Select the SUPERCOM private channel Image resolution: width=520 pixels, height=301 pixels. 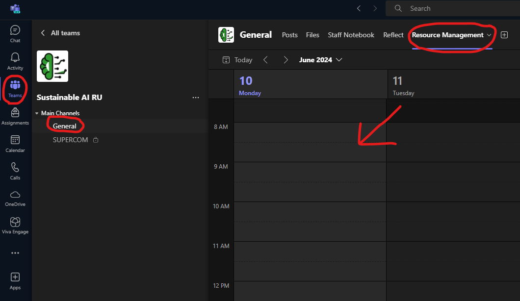coord(71,140)
